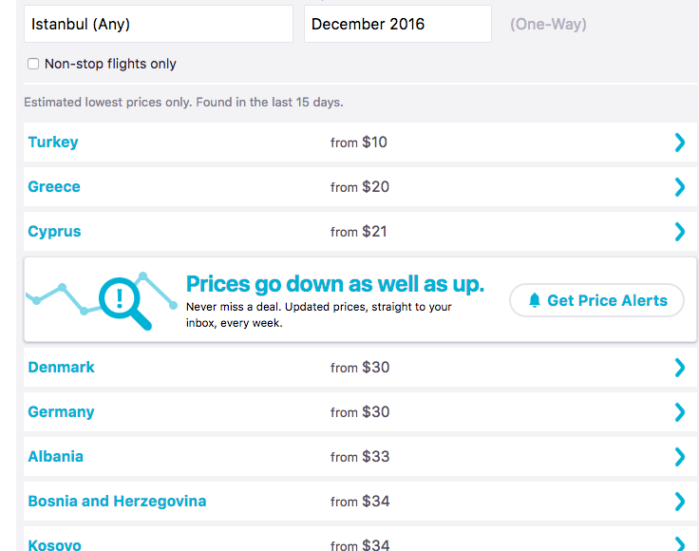Open the Denmark country link
The height and width of the screenshot is (551, 699).
pyautogui.click(x=62, y=368)
